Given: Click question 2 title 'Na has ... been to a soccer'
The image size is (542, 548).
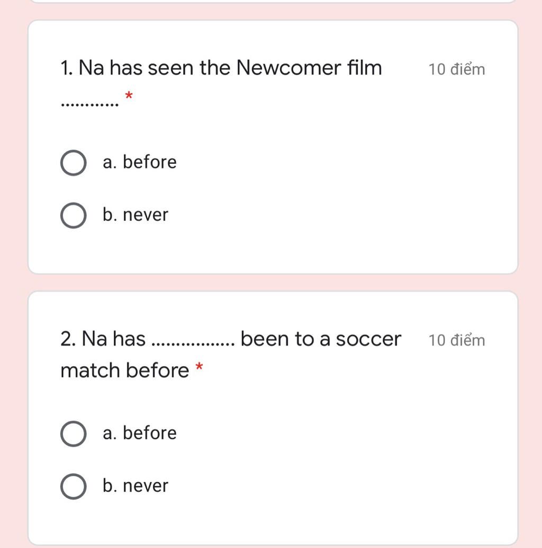Looking at the screenshot, I should click(231, 339).
